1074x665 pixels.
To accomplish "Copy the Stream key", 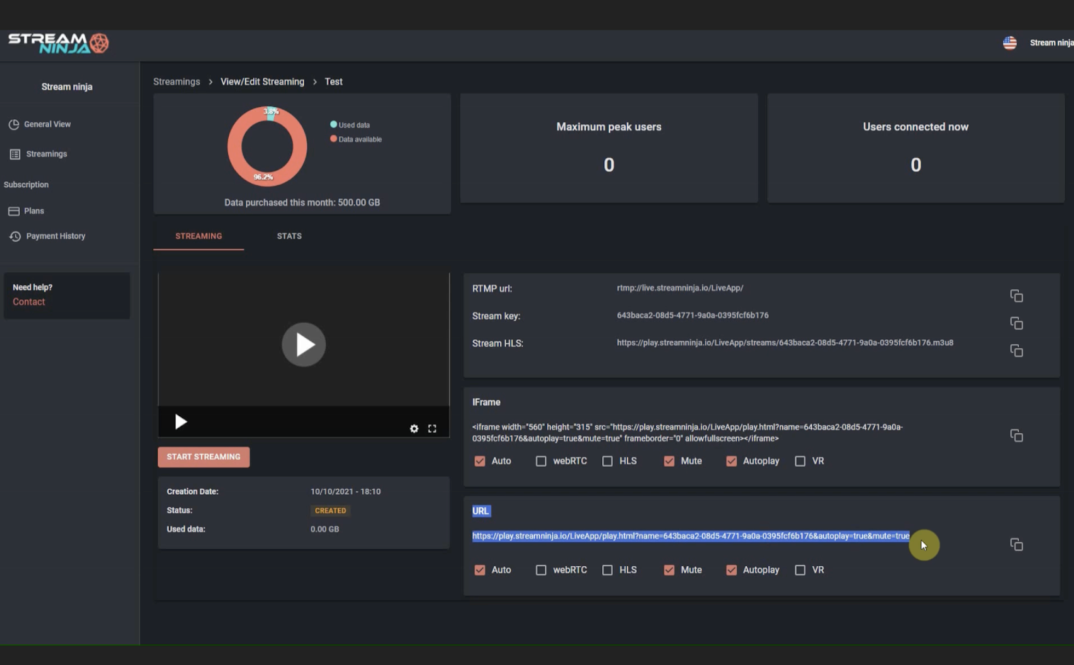I will (1016, 323).
